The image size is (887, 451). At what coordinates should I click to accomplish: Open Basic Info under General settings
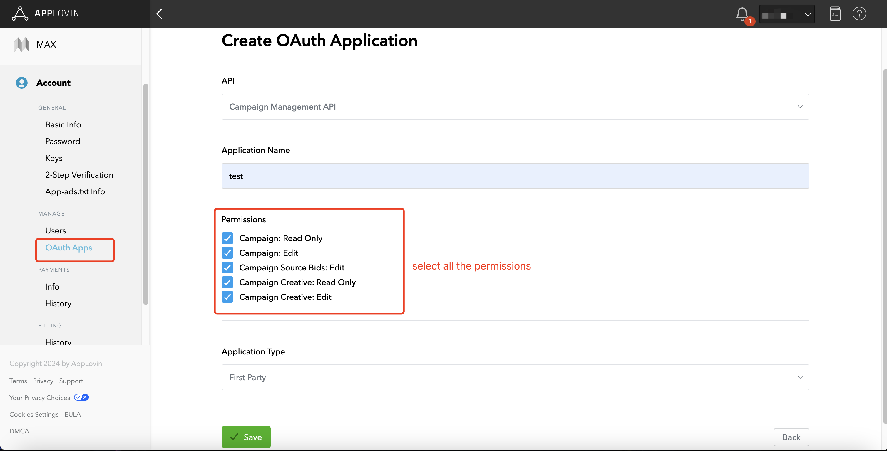click(x=63, y=124)
